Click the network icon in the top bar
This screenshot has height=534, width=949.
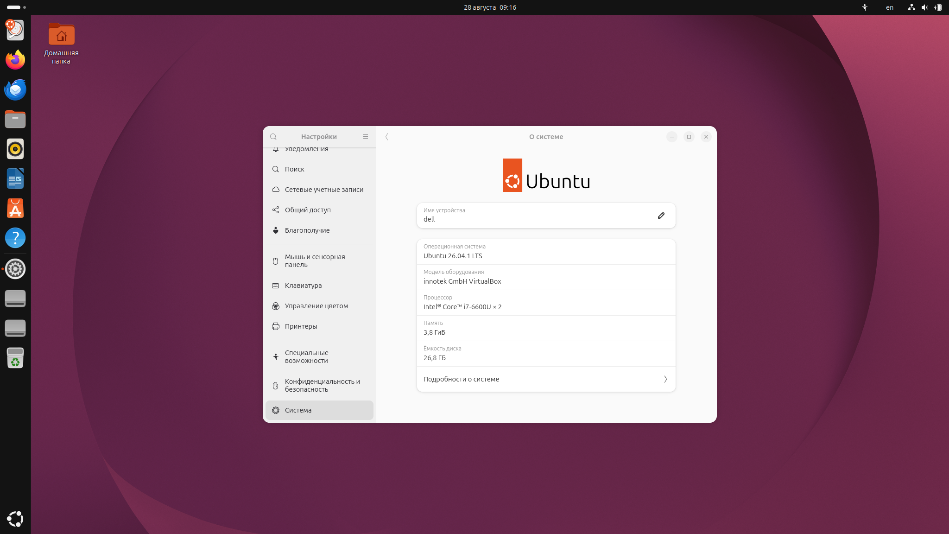(911, 7)
